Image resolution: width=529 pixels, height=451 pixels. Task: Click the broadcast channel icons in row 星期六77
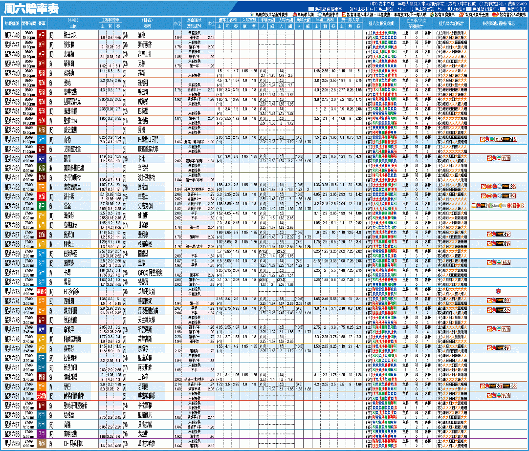point(499,329)
